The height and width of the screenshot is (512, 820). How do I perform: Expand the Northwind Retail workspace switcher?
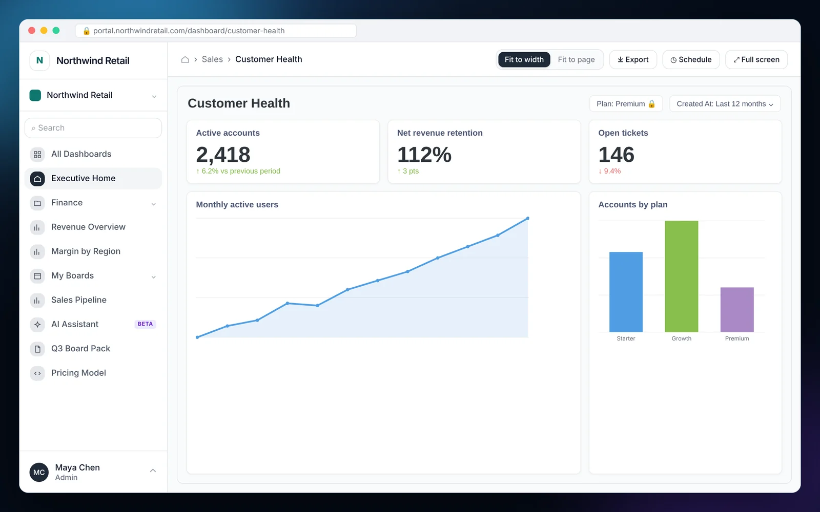(154, 96)
